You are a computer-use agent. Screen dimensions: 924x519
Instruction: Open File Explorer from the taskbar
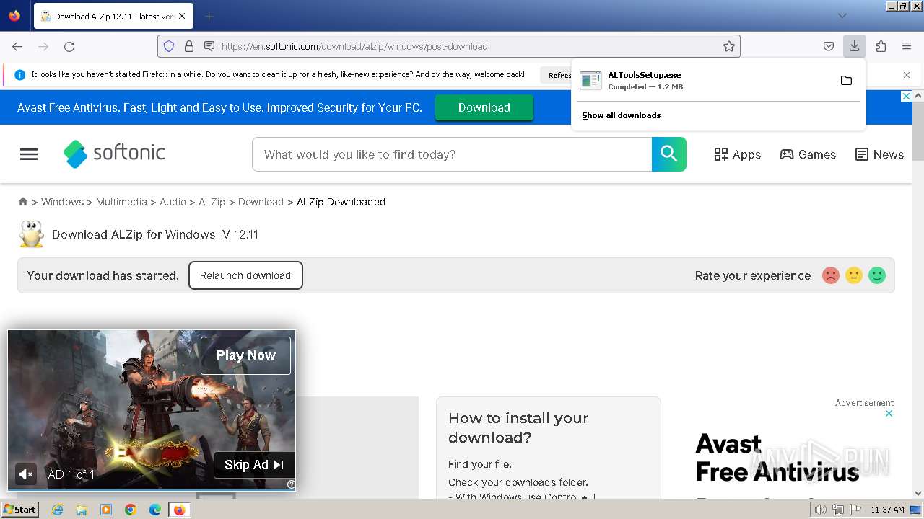pos(82,510)
